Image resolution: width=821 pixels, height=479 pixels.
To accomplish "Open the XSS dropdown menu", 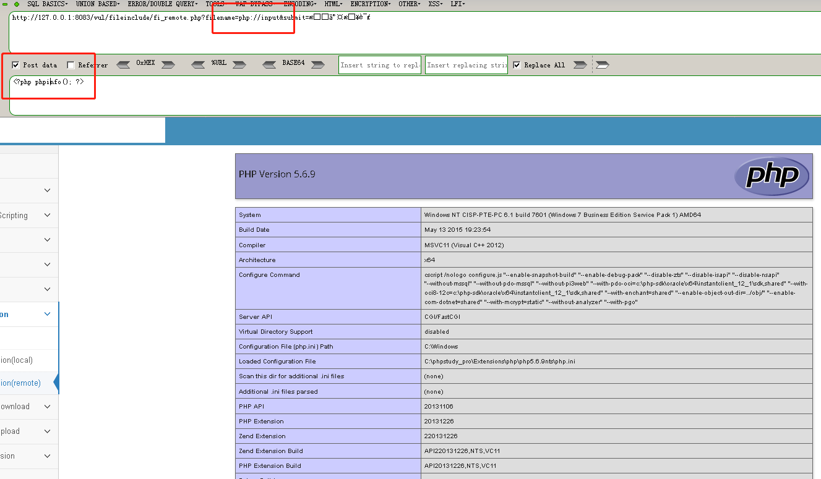I will tap(437, 4).
